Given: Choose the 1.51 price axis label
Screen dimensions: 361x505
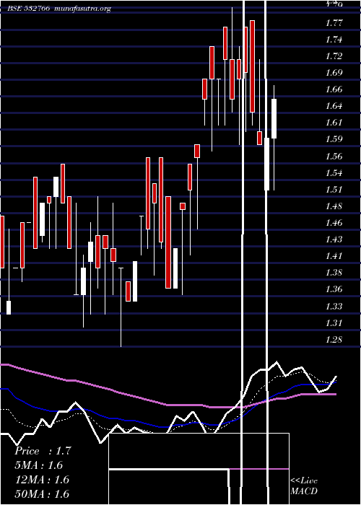Looking at the screenshot, I should point(334,189).
